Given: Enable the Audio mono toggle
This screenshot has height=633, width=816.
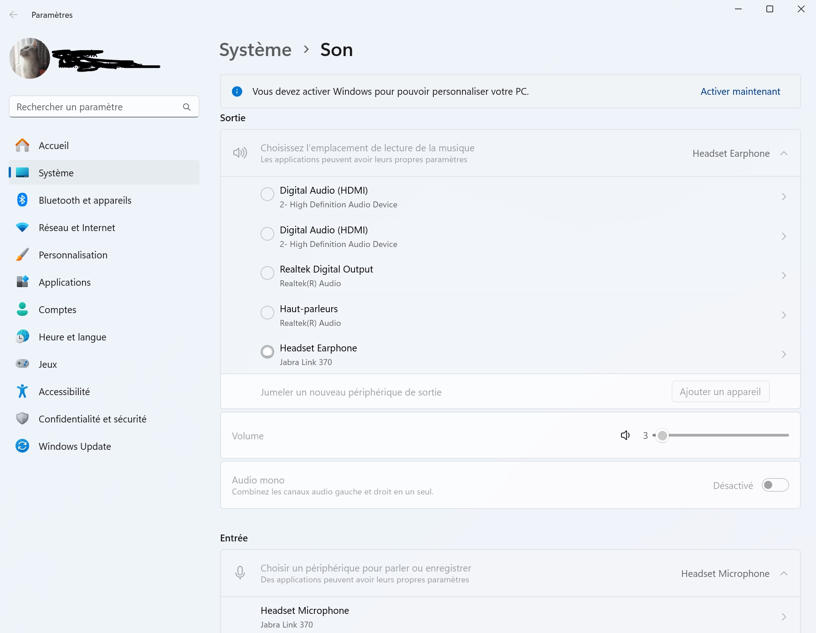Looking at the screenshot, I should pyautogui.click(x=775, y=485).
